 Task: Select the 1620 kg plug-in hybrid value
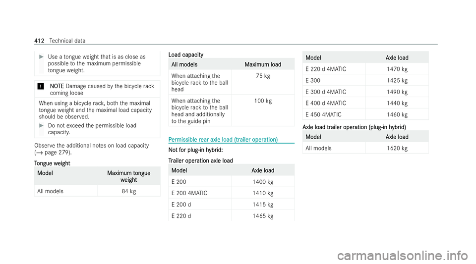pyautogui.click(x=397, y=148)
